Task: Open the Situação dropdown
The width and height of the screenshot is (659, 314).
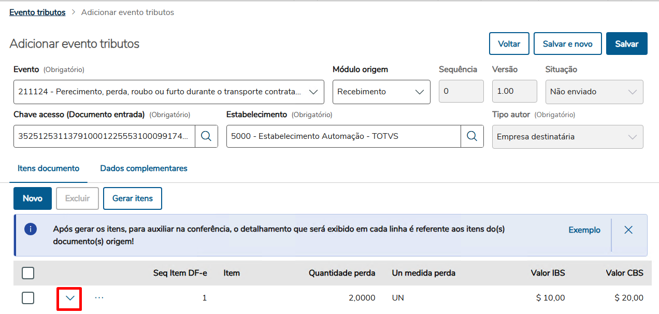Action: (x=632, y=92)
